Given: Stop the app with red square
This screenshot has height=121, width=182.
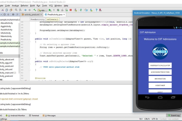Looking at the screenshot, I should 71,10.
